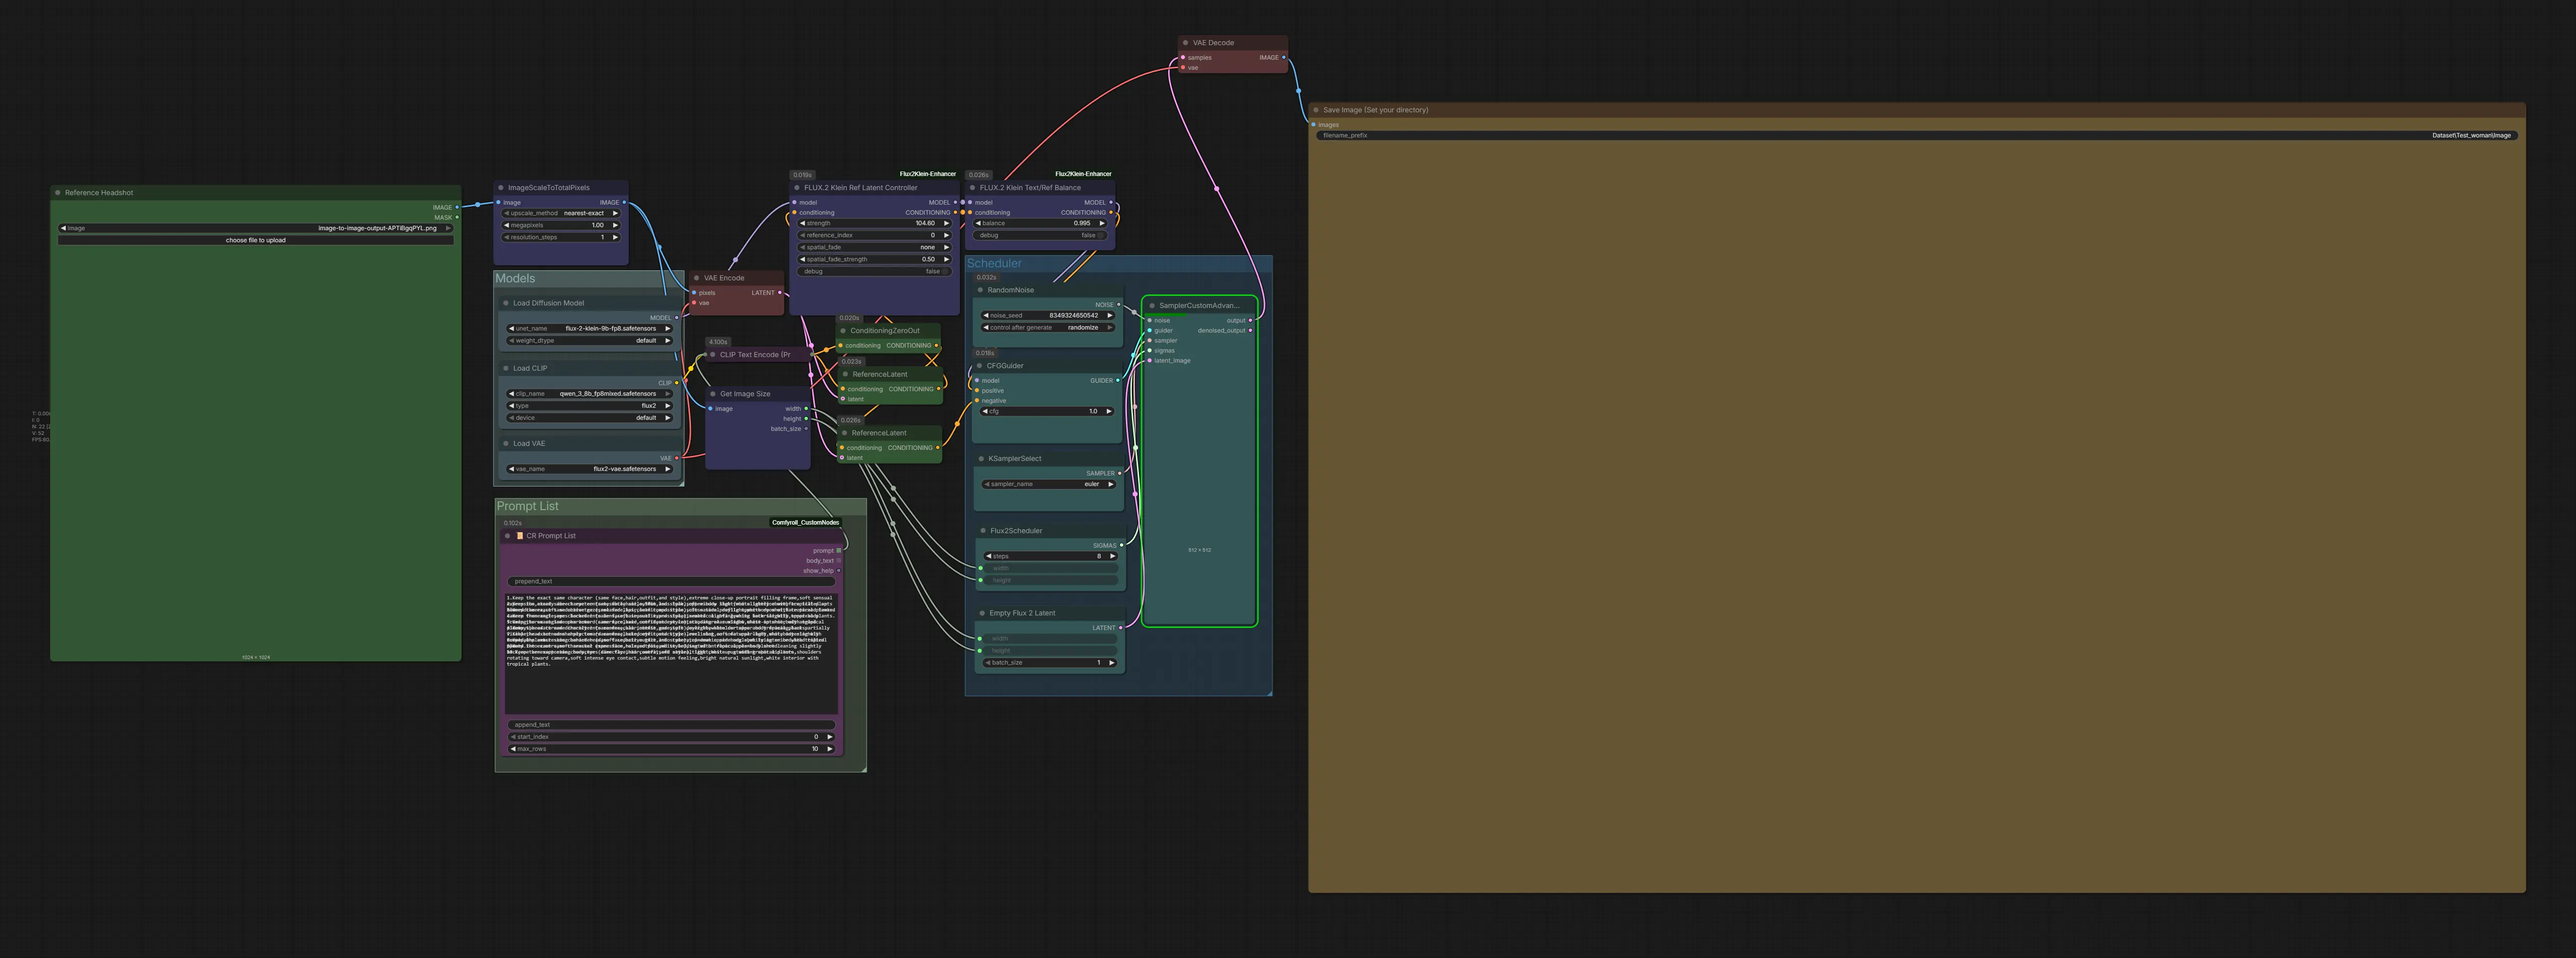Click the prompt output grid socket
The image size is (2576, 958).
coord(838,550)
